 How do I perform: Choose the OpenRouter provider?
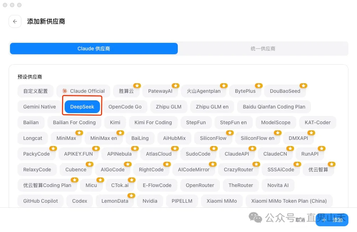[200, 185]
